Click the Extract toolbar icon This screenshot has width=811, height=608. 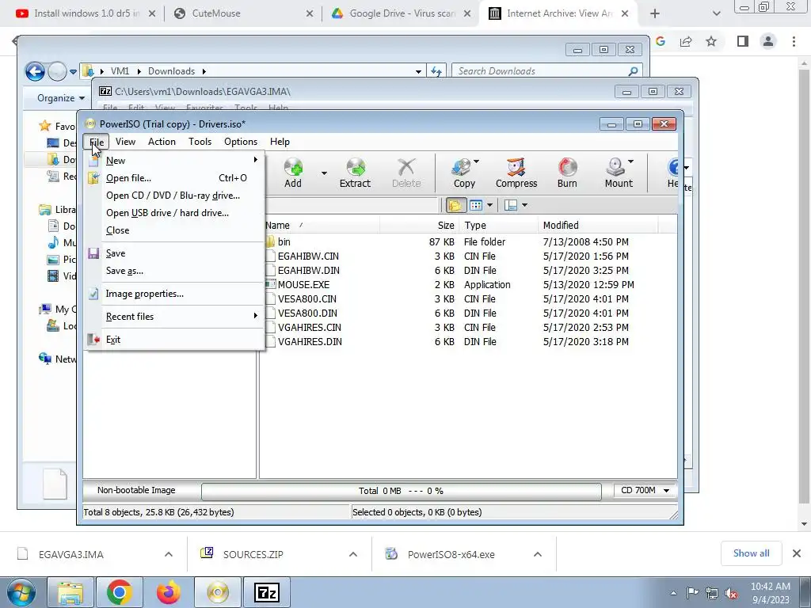(x=355, y=173)
